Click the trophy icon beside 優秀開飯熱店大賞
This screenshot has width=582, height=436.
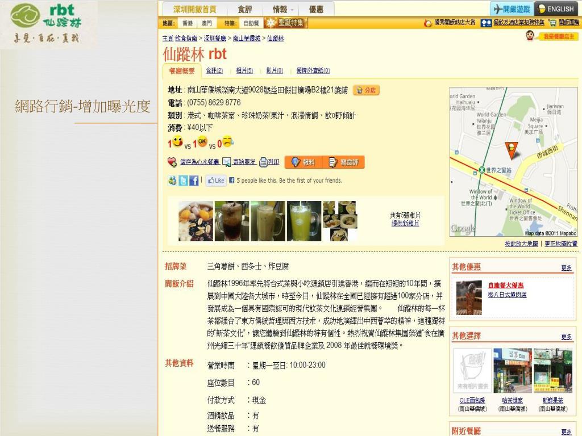[428, 23]
